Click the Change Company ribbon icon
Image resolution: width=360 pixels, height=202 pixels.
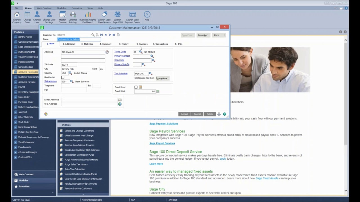pos(17,17)
